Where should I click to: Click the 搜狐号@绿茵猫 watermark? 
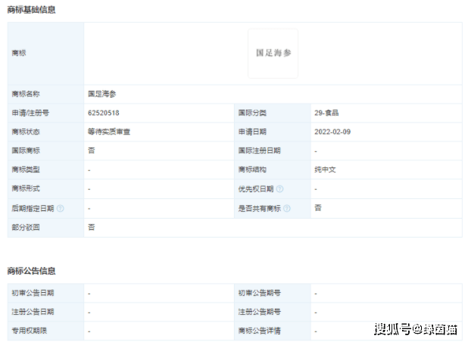[416, 329]
